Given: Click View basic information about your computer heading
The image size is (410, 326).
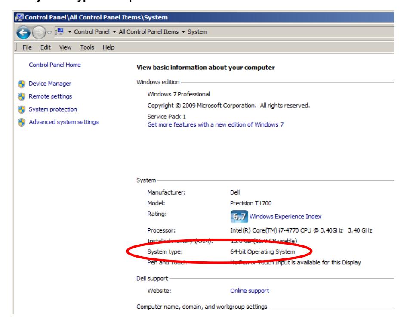Looking at the screenshot, I should [206, 68].
